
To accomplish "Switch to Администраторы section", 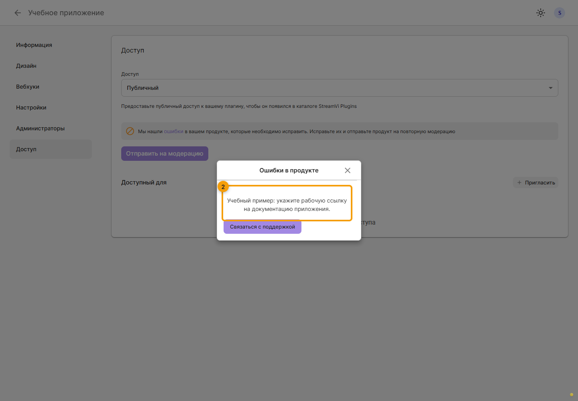I will tap(40, 128).
